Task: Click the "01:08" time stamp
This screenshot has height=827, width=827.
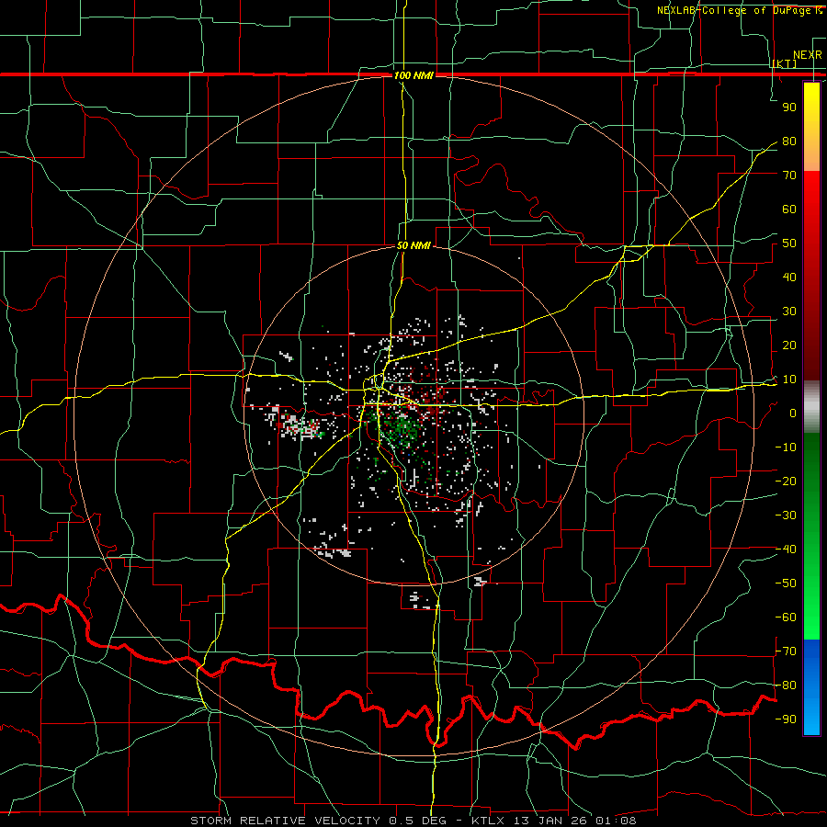Action: (616, 821)
